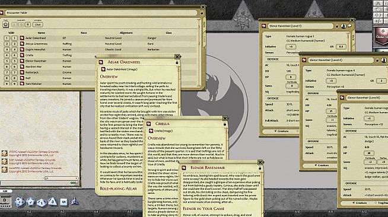The width and height of the screenshot is (388, 217).
Task: Select the pyramid d4 die in tray
Action: coord(75,202)
